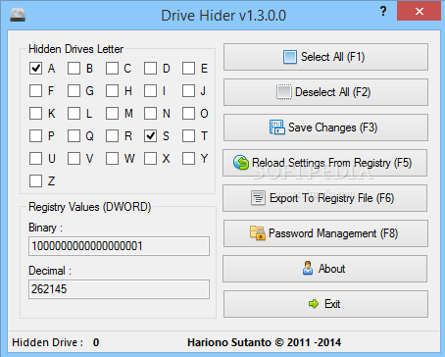Toggle drive U checkbox
This screenshot has width=445, height=357.
point(35,158)
